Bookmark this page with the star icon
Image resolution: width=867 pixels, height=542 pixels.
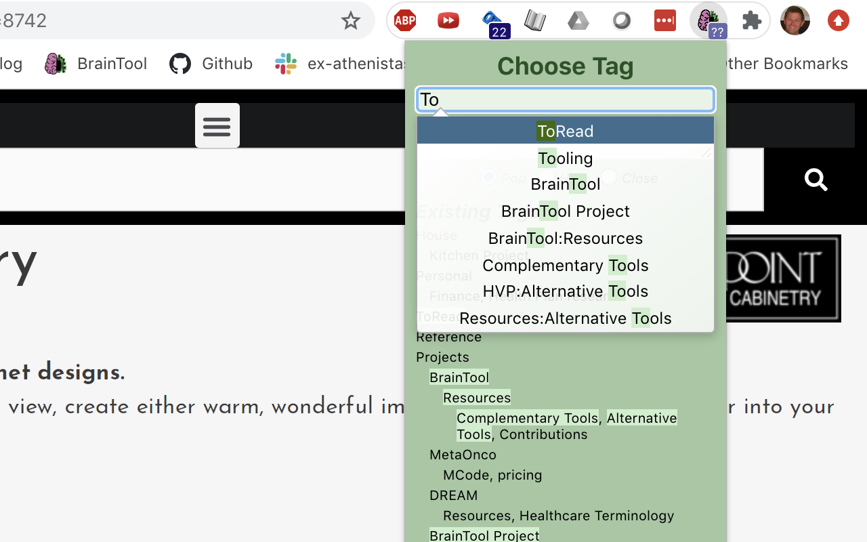click(x=350, y=20)
